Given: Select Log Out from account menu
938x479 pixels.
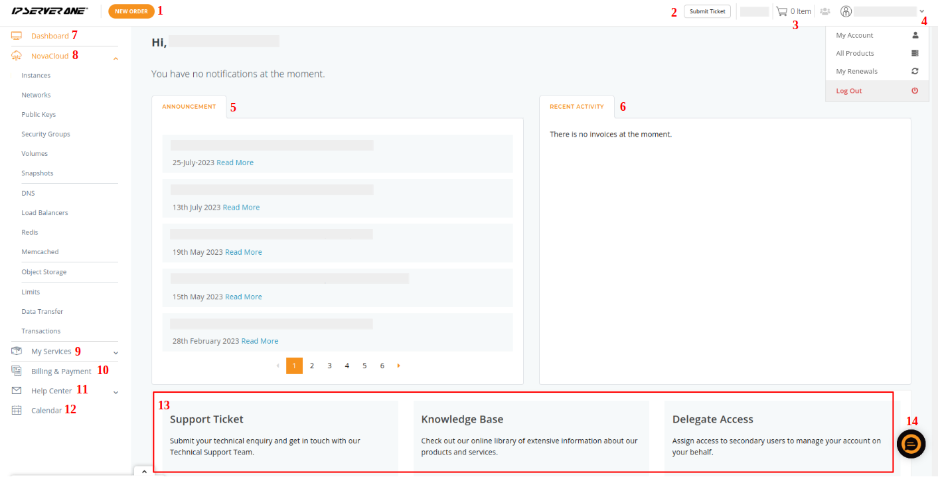Looking at the screenshot, I should [x=849, y=91].
